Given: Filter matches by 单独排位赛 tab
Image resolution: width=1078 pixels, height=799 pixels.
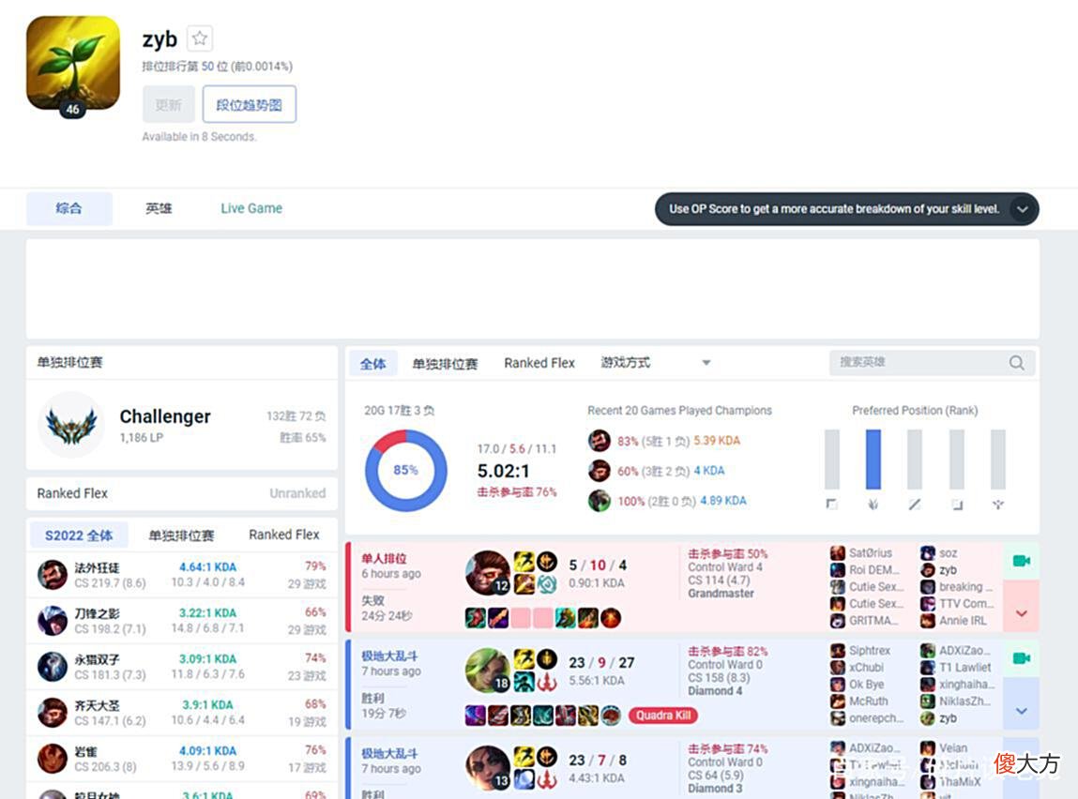Looking at the screenshot, I should click(445, 364).
